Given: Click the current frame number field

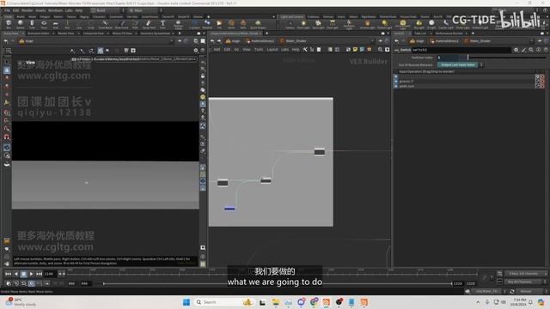Looking at the screenshot, I should pyautogui.click(x=49, y=274).
